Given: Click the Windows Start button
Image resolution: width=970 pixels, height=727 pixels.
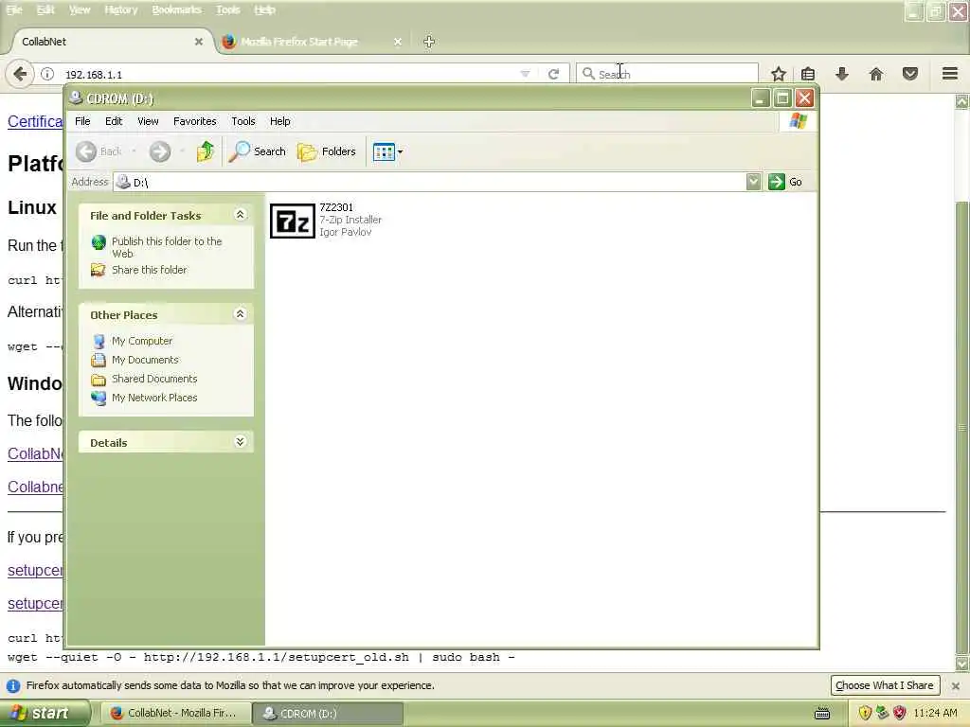Looking at the screenshot, I should [x=45, y=714].
